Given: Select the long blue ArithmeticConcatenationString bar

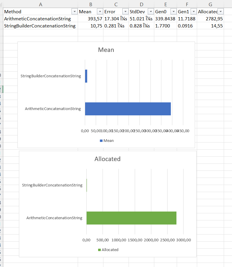Looking at the screenshot, I should tap(128, 109).
